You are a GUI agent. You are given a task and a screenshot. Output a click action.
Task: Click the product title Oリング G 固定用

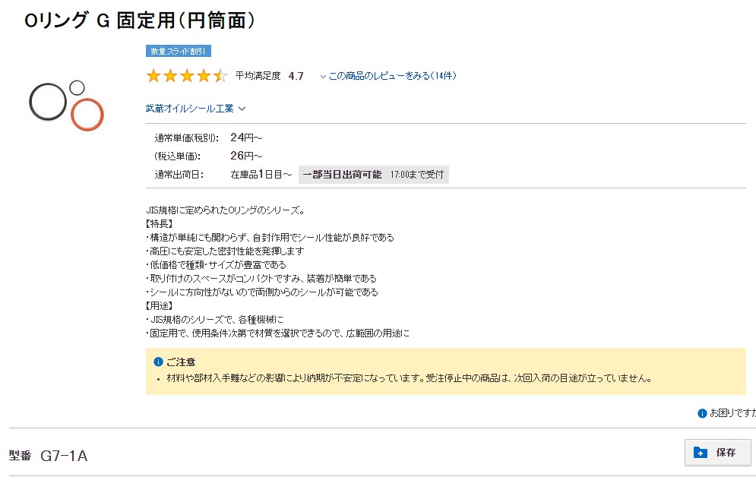point(139,21)
